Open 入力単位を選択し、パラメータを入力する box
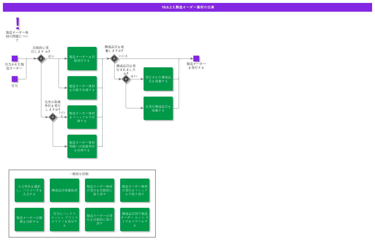The width and height of the screenshot is (375, 240). coord(29,190)
